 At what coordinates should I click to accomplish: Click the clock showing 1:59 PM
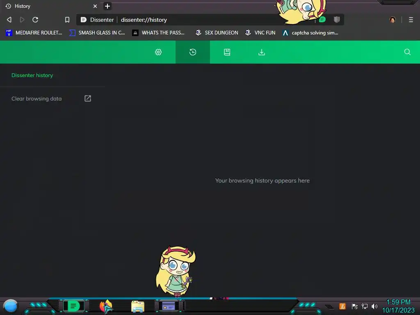click(398, 302)
